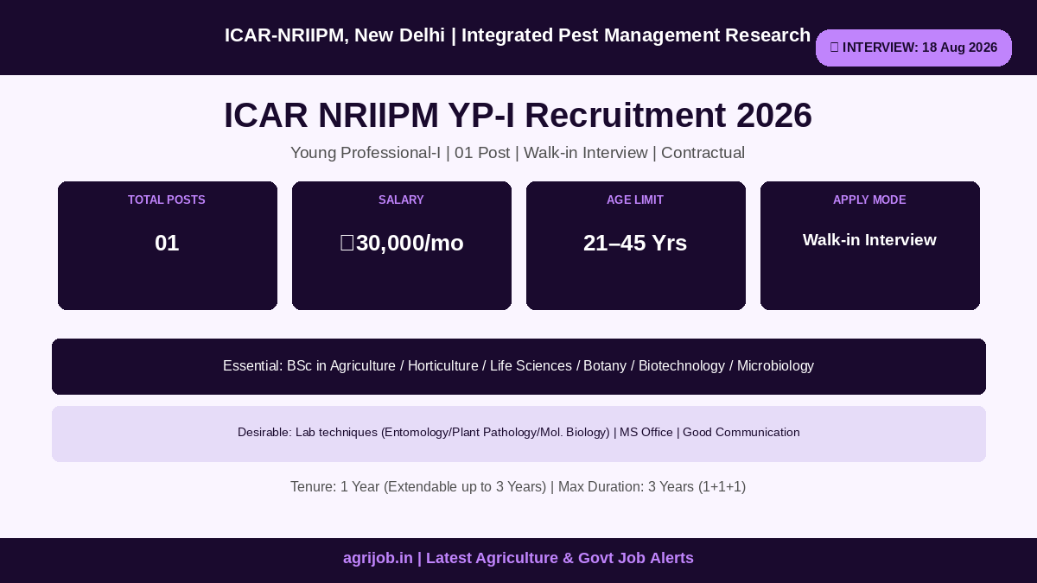Click the header text ICAR-NRIIPM, New Delhi
This screenshot has width=1037, height=583.
(x=334, y=35)
